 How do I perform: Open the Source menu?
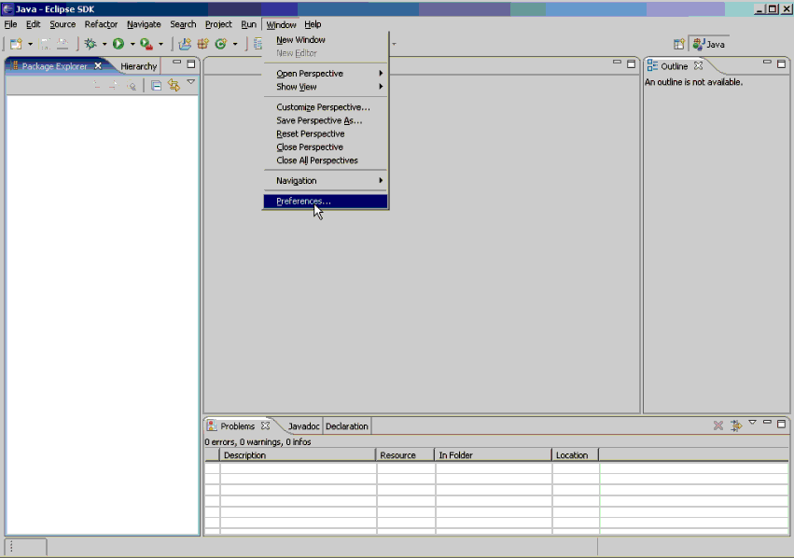pos(63,24)
